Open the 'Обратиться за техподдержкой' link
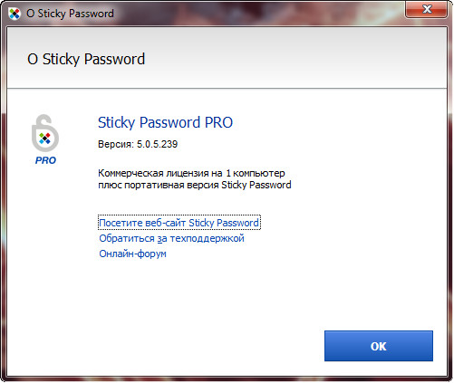Viewport: 454px width, 383px height. point(171,238)
